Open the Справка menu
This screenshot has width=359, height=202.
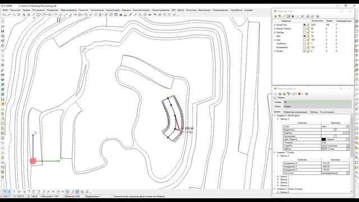coord(248,10)
